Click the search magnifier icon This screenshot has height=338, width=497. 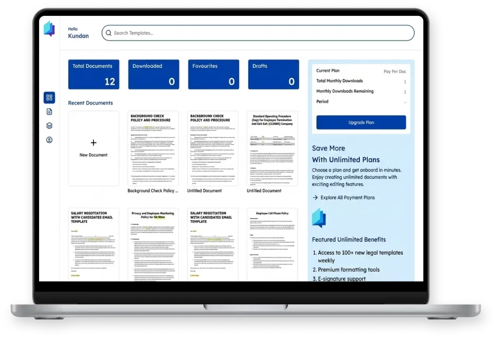(x=108, y=33)
